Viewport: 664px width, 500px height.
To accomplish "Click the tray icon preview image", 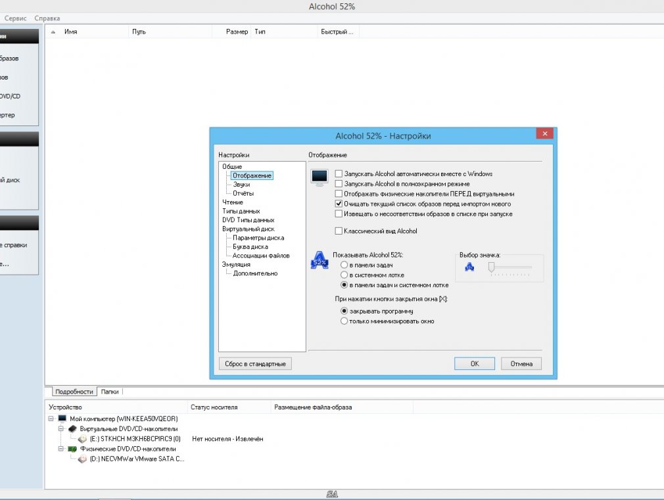I will pos(469,267).
